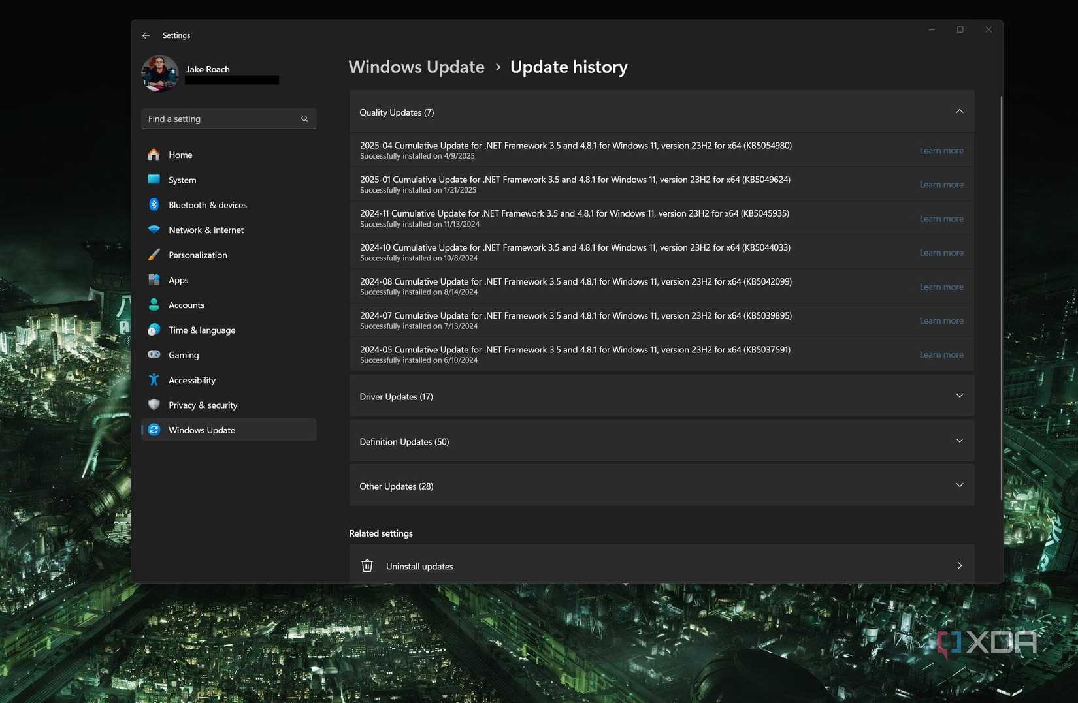
Task: Select the 2024-07 Cumulative Update KB5039895 entry
Action: coord(662,320)
